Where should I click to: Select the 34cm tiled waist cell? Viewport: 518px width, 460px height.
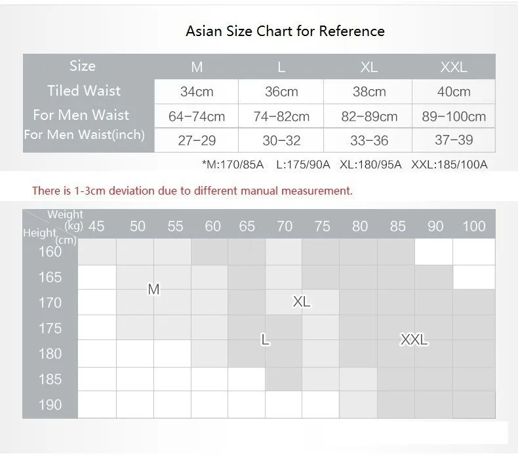point(197,92)
